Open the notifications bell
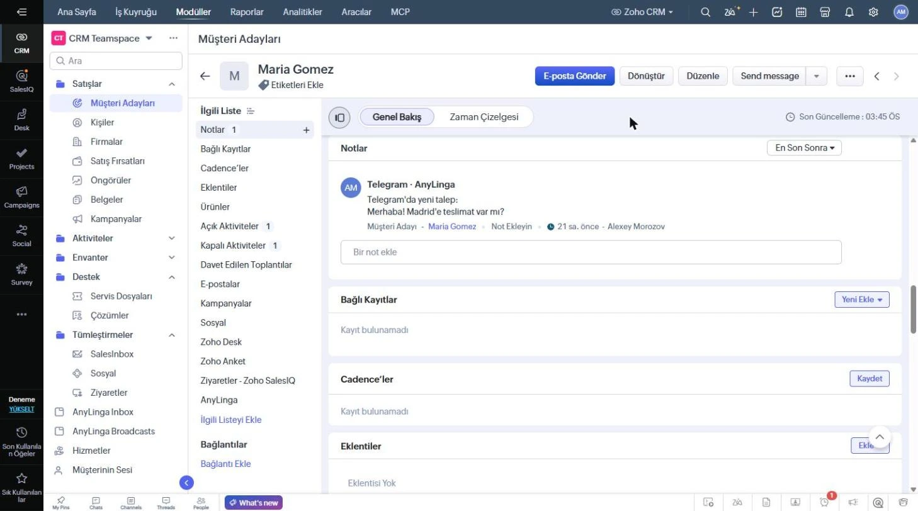Image resolution: width=918 pixels, height=511 pixels. 849,12
